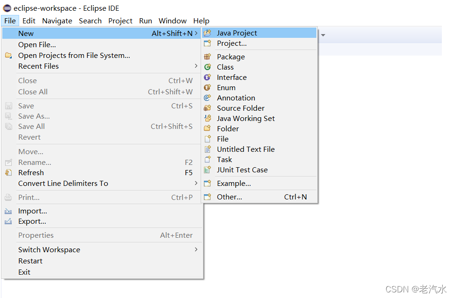
Task: Click the Untitled Text File icon
Action: click(x=207, y=149)
